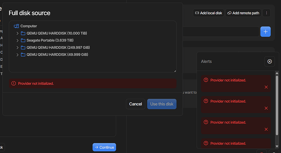
Task: Click Add local disk button
Action: [209, 13]
